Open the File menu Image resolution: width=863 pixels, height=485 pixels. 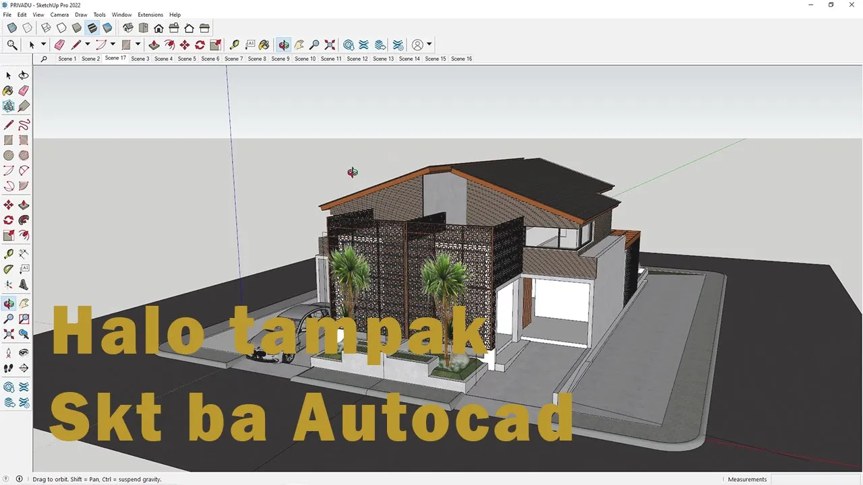7,15
